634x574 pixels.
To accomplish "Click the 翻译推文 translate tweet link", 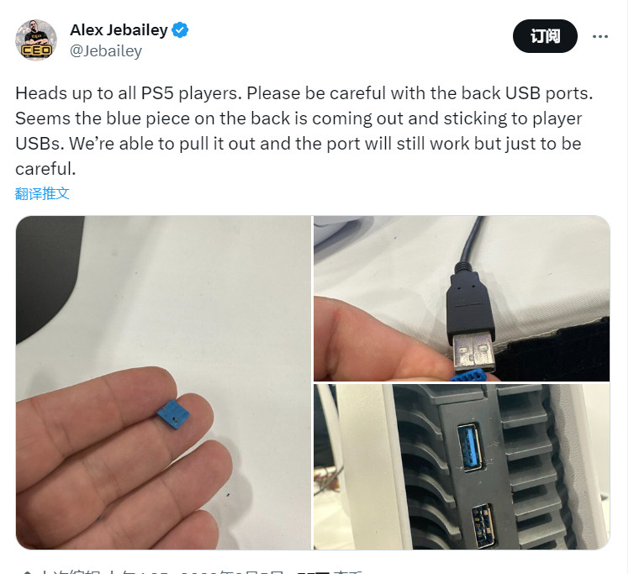I will tap(42, 193).
